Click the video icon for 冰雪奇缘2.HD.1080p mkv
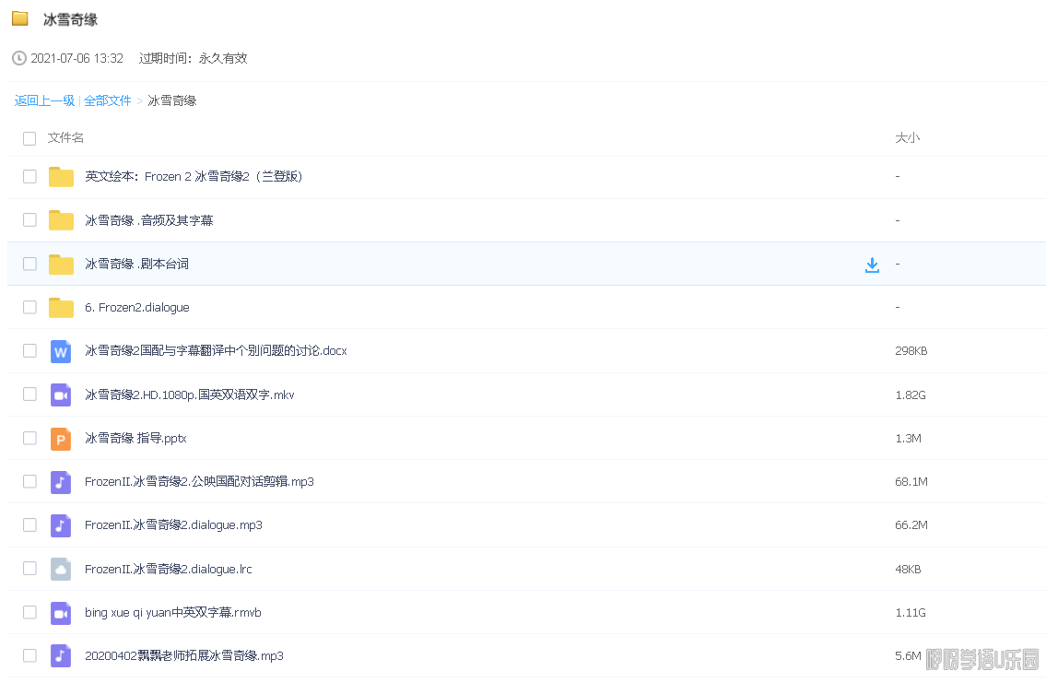 [x=61, y=394]
